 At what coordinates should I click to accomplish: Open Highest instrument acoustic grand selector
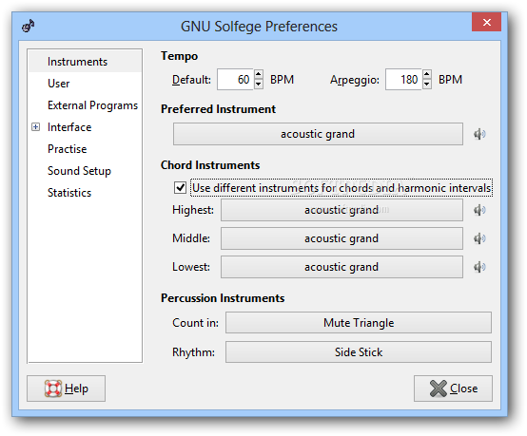[x=342, y=210]
